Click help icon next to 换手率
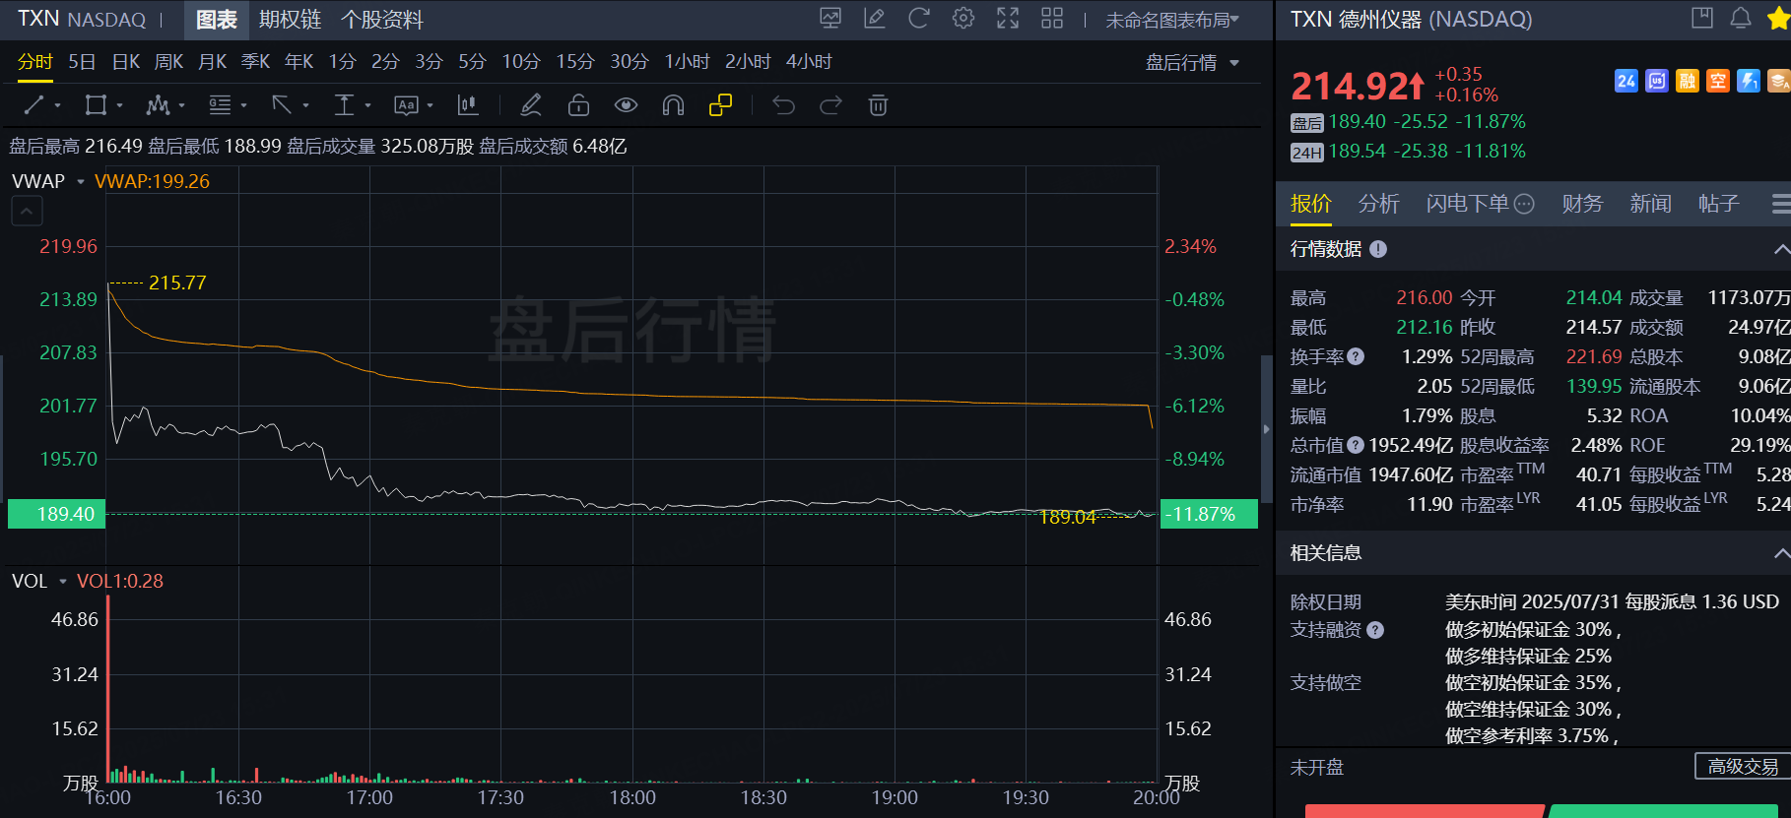 (x=1356, y=356)
